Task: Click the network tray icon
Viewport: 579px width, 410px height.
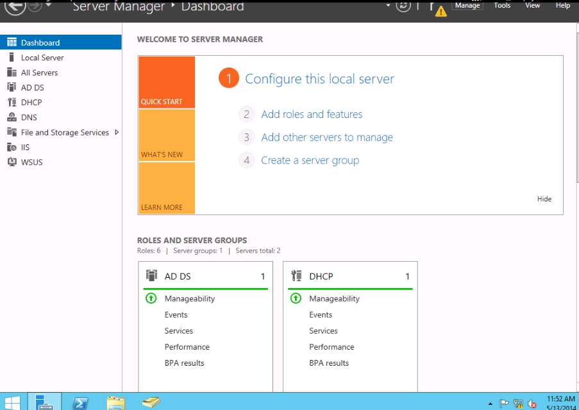Action: 518,404
